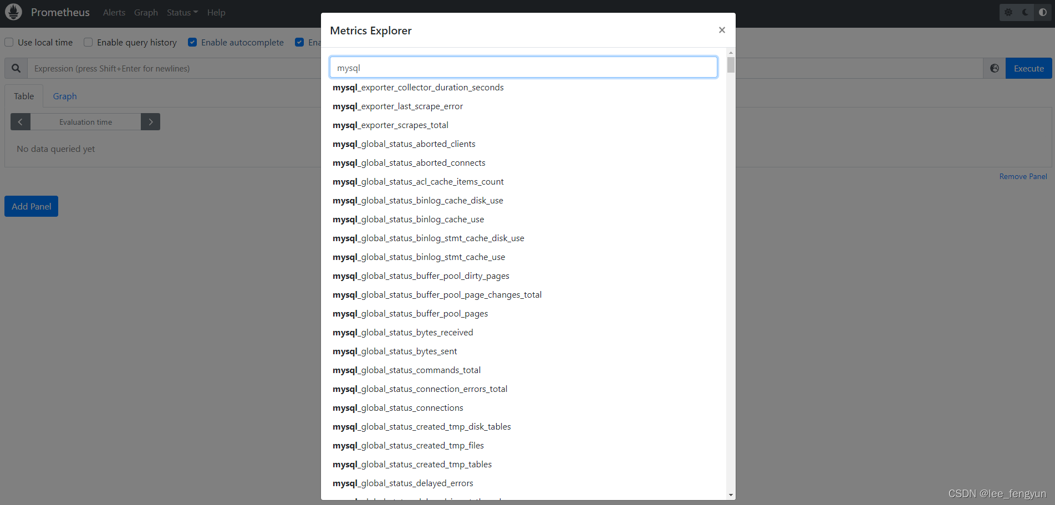Choose mysql_global_status_connection_errors_total
This screenshot has height=505, width=1055.
coord(420,389)
